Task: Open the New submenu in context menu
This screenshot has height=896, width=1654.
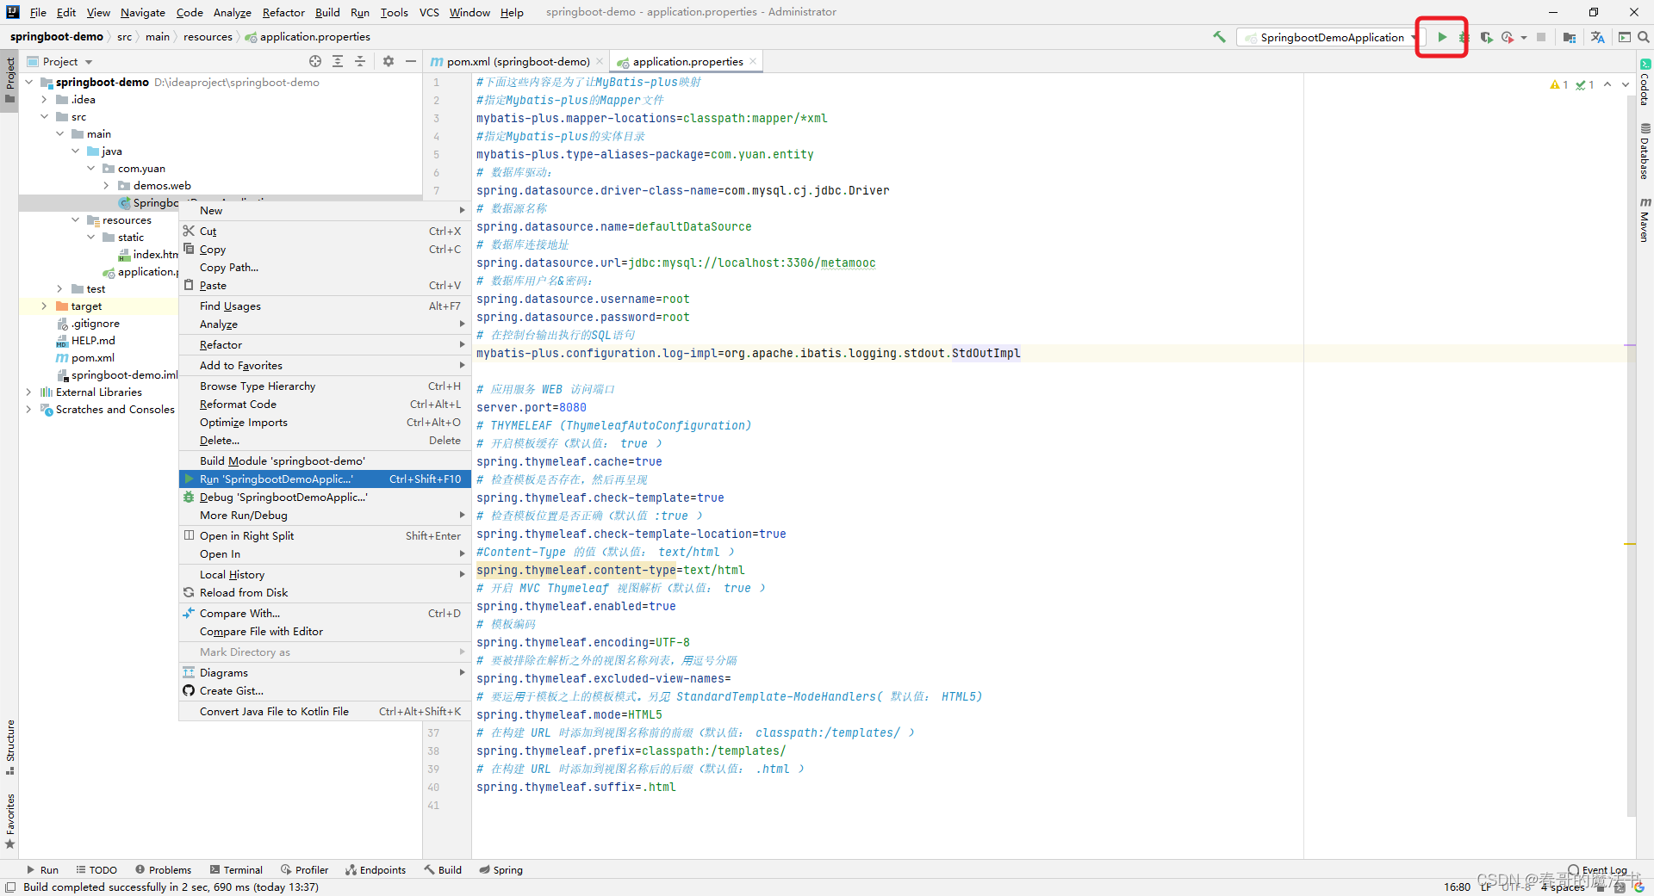Action: click(325, 210)
